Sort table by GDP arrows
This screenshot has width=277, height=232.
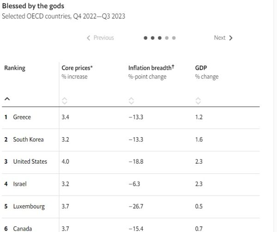[x=198, y=100]
